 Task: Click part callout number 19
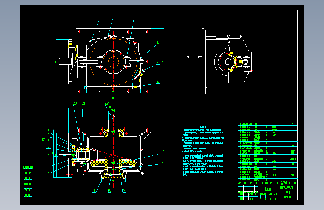click(x=48, y=131)
